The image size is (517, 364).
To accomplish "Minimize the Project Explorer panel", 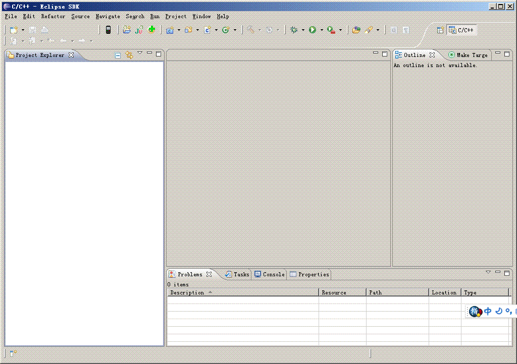I will [149, 52].
